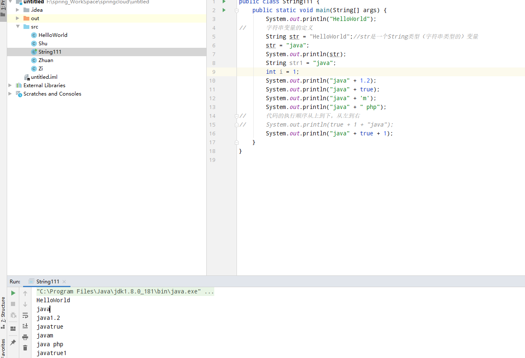525x358 pixels.
Task: Select untitled.iml file in project tree
Action: pos(44,77)
